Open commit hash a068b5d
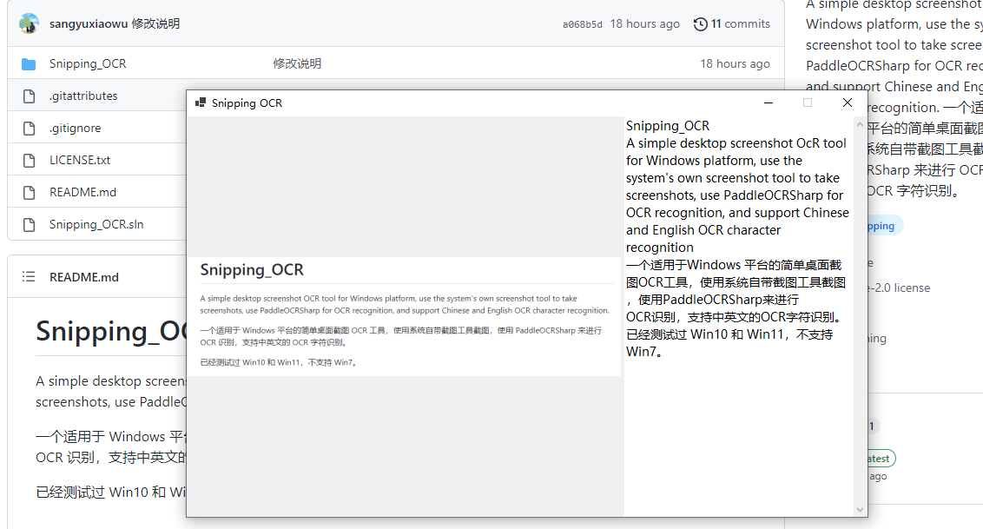This screenshot has width=983, height=529. pos(583,24)
